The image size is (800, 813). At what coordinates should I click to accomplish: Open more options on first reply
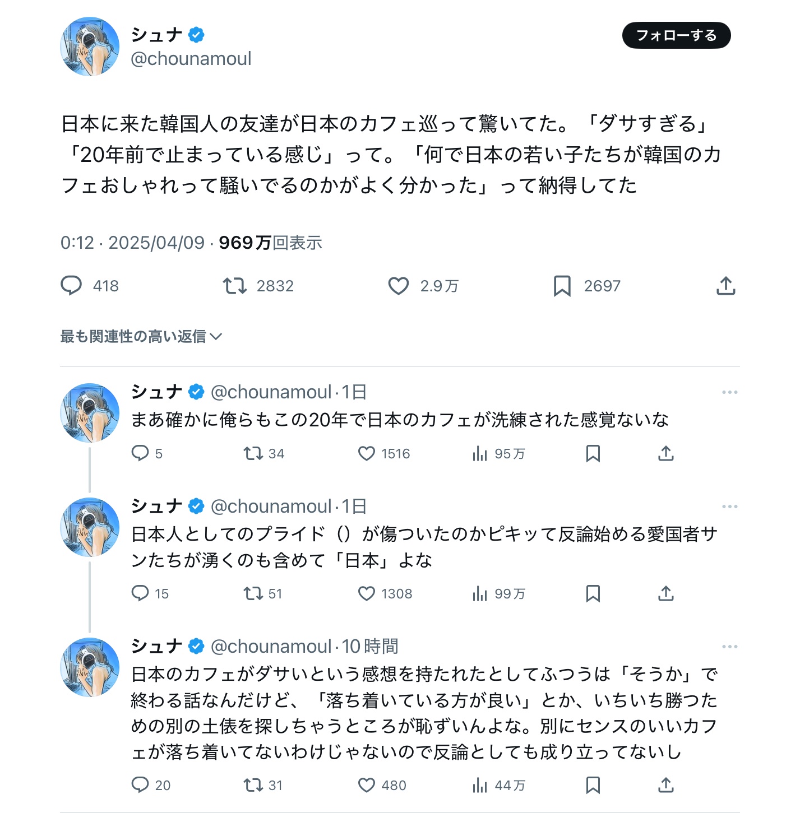tap(729, 392)
